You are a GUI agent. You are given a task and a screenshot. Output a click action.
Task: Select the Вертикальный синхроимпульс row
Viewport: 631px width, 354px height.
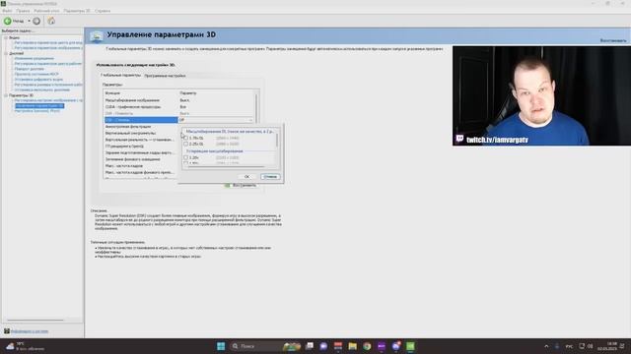coord(141,133)
